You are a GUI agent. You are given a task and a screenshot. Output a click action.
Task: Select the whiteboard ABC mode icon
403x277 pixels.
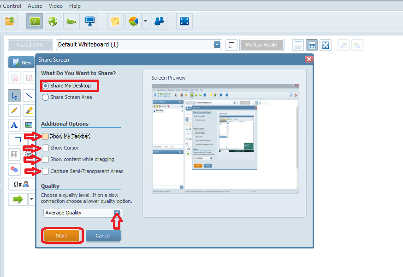[x=34, y=21]
